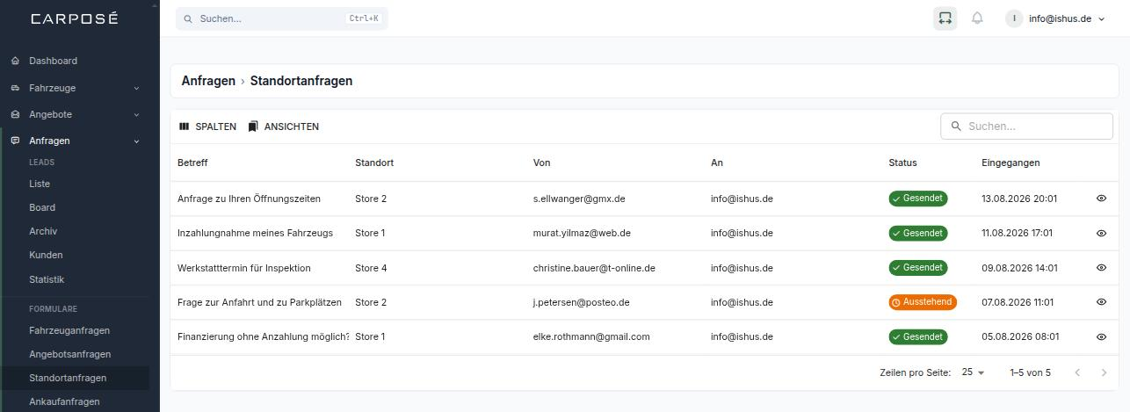The image size is (1130, 412).
Task: Click the user avatar with letter I
Action: [1014, 18]
